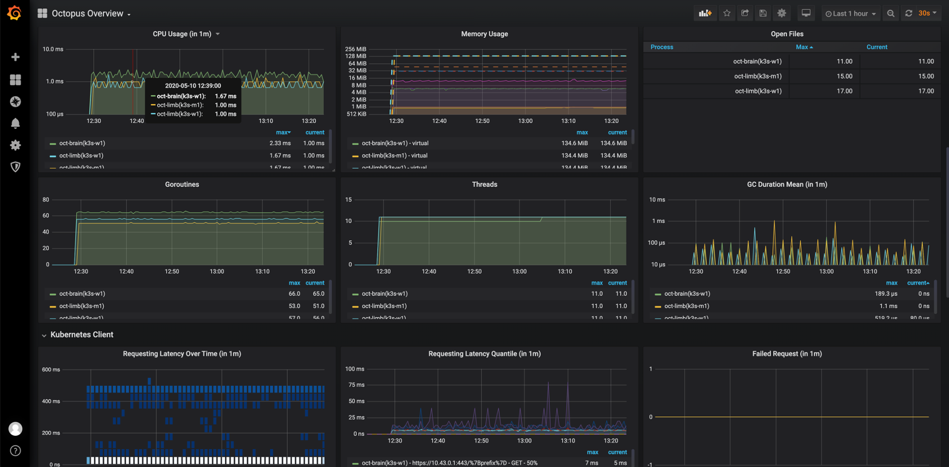This screenshot has height=467, width=949.
Task: Open the Server Admin shield icon
Action: tap(16, 167)
